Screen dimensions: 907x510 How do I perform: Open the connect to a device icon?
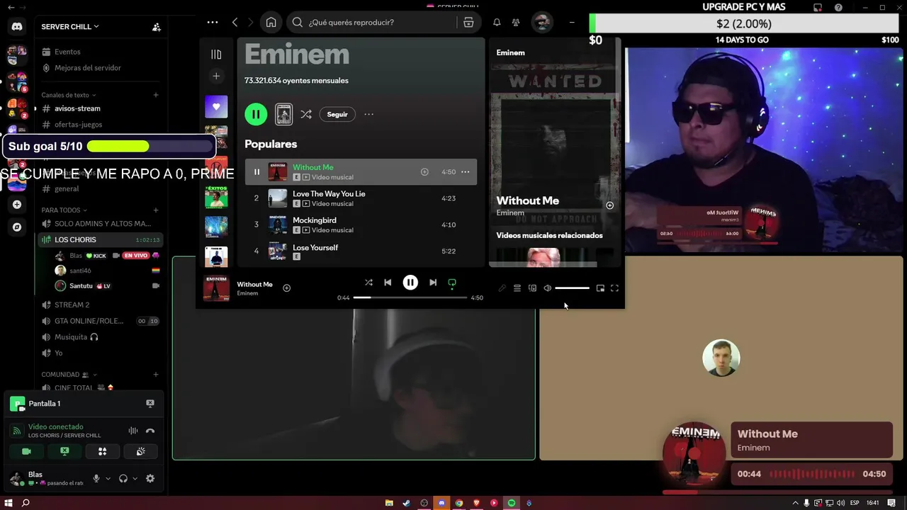[532, 288]
